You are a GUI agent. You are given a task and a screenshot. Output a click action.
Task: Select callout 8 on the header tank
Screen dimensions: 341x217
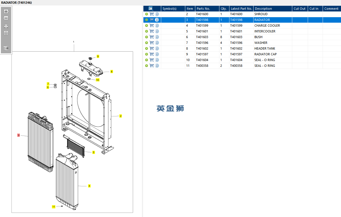click(x=112, y=72)
